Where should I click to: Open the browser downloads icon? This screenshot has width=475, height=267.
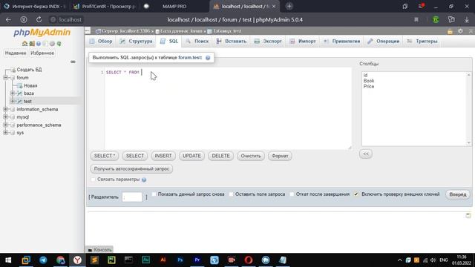(467, 20)
